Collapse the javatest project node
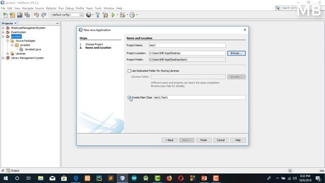The height and width of the screenshot is (183, 325). click(x=3, y=37)
